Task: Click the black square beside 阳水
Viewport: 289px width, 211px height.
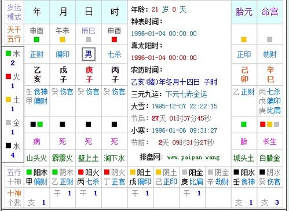Action: 236,172
